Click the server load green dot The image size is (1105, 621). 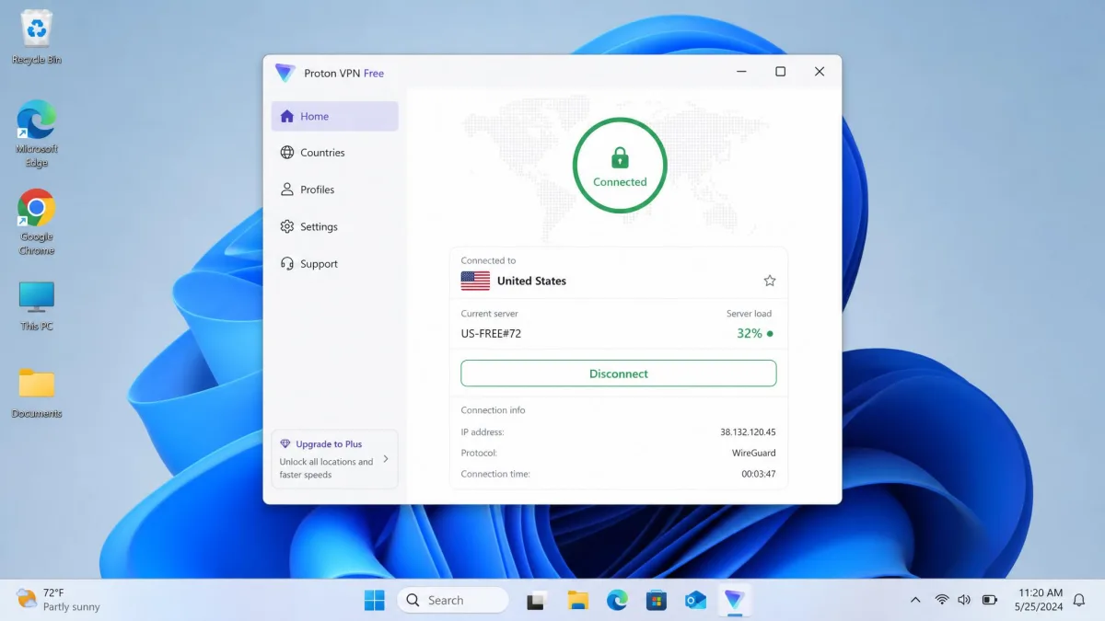pyautogui.click(x=770, y=334)
